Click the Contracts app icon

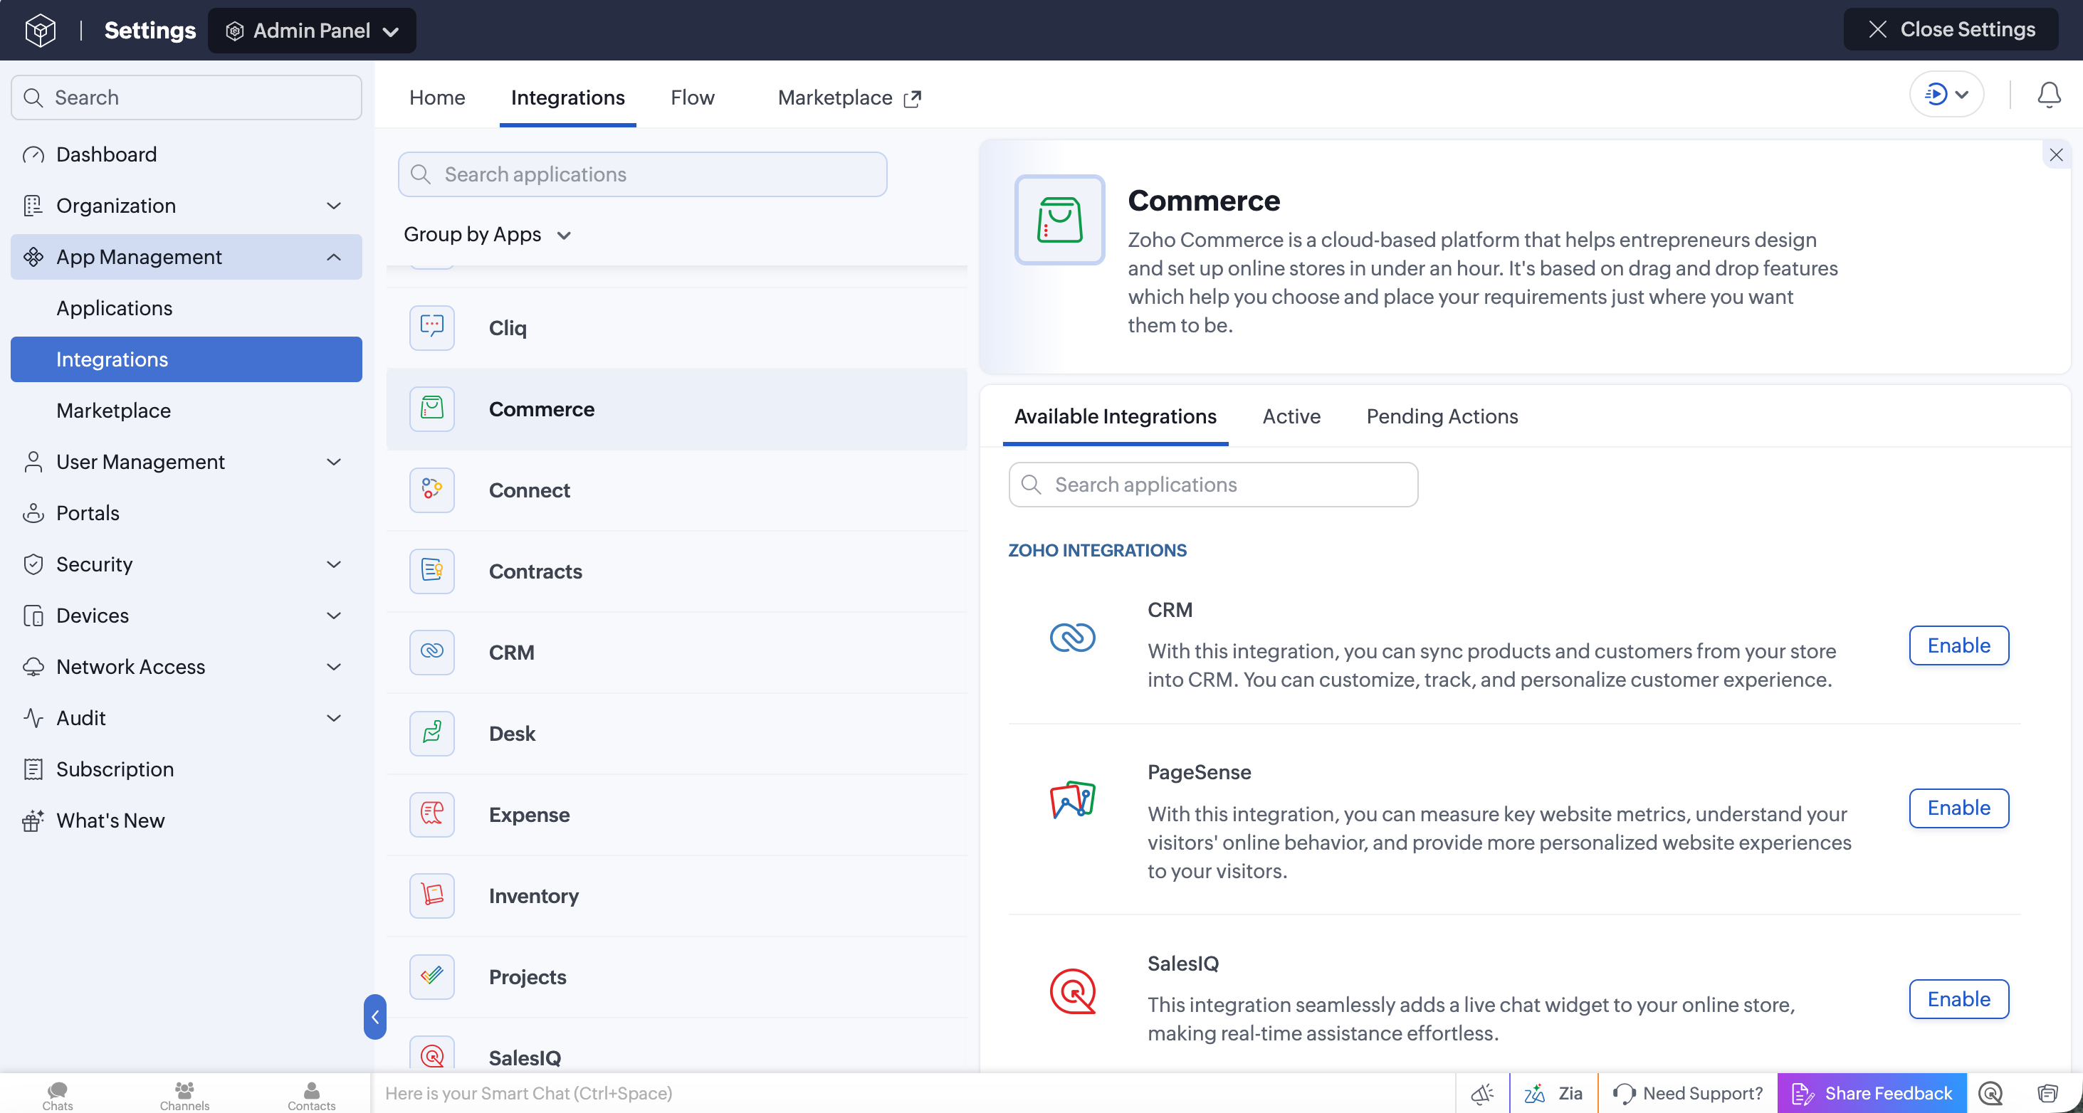click(x=432, y=571)
